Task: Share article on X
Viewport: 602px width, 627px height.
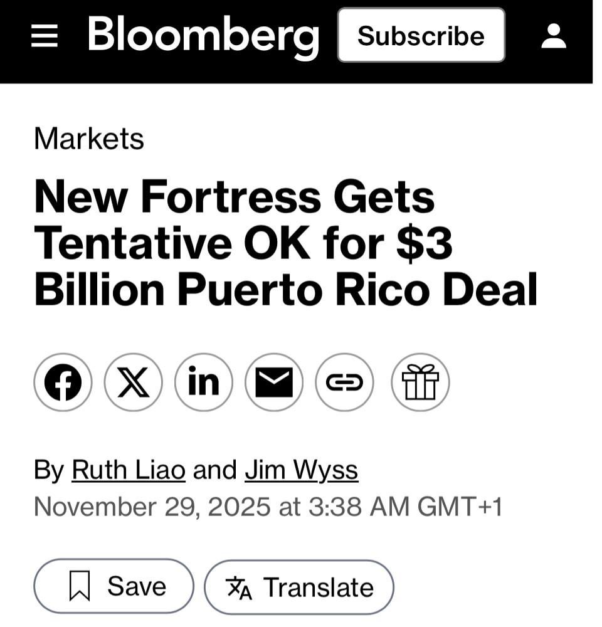Action: (133, 382)
